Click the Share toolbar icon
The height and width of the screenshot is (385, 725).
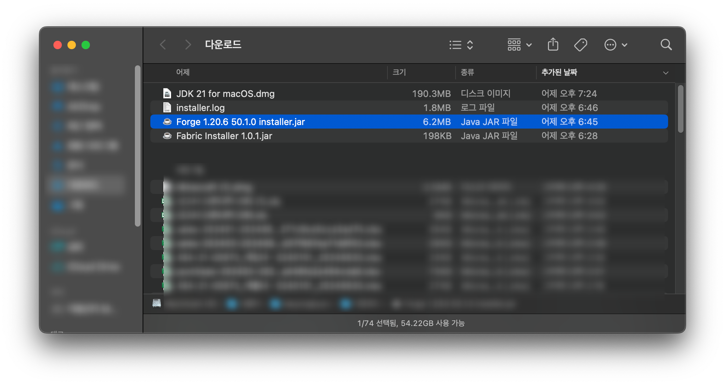pyautogui.click(x=553, y=45)
